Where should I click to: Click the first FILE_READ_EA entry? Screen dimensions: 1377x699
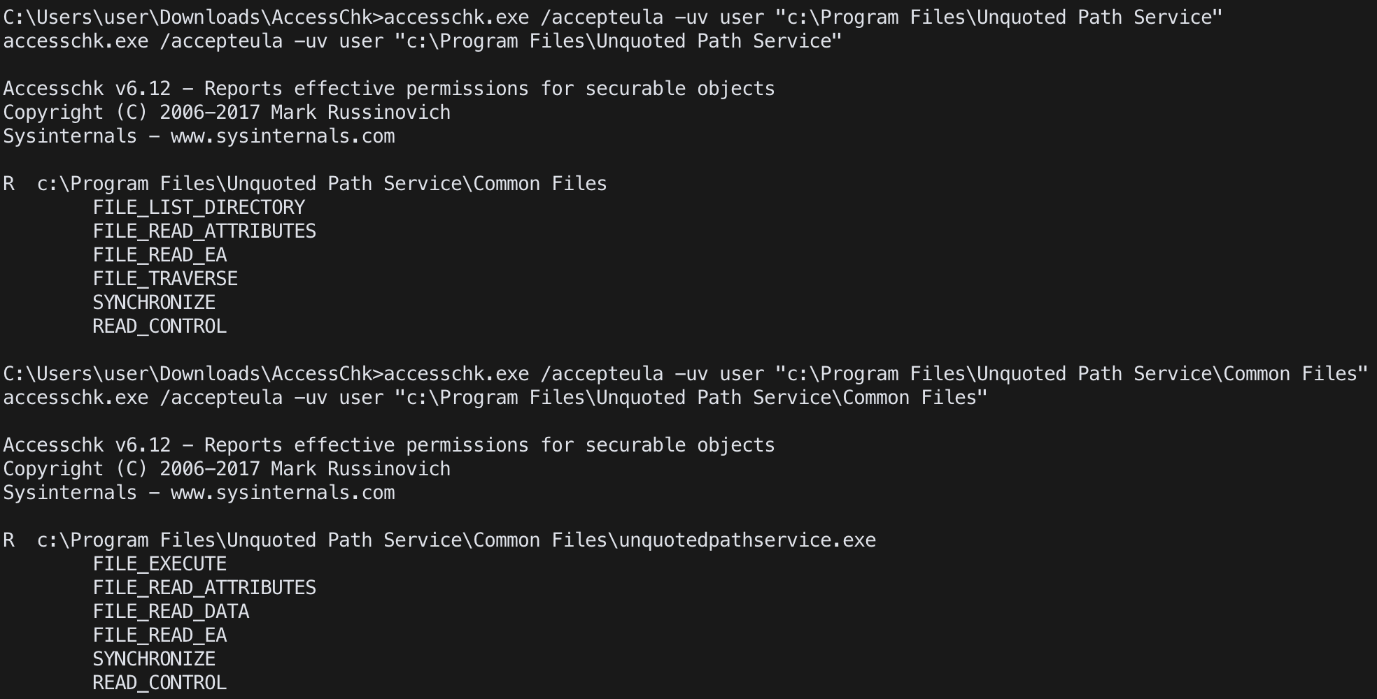point(160,255)
